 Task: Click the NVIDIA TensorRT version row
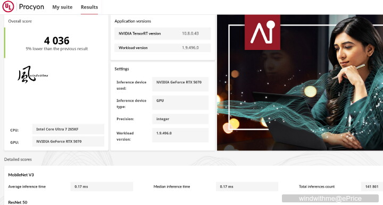click(162, 33)
